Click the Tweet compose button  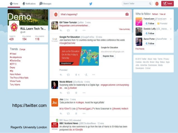tap(167, 4)
